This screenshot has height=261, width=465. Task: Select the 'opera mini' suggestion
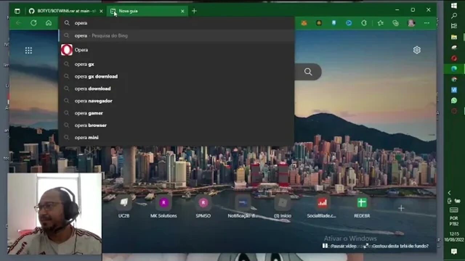176,137
